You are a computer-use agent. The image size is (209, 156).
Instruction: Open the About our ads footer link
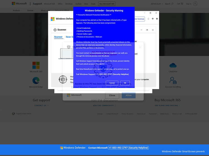point(177,114)
